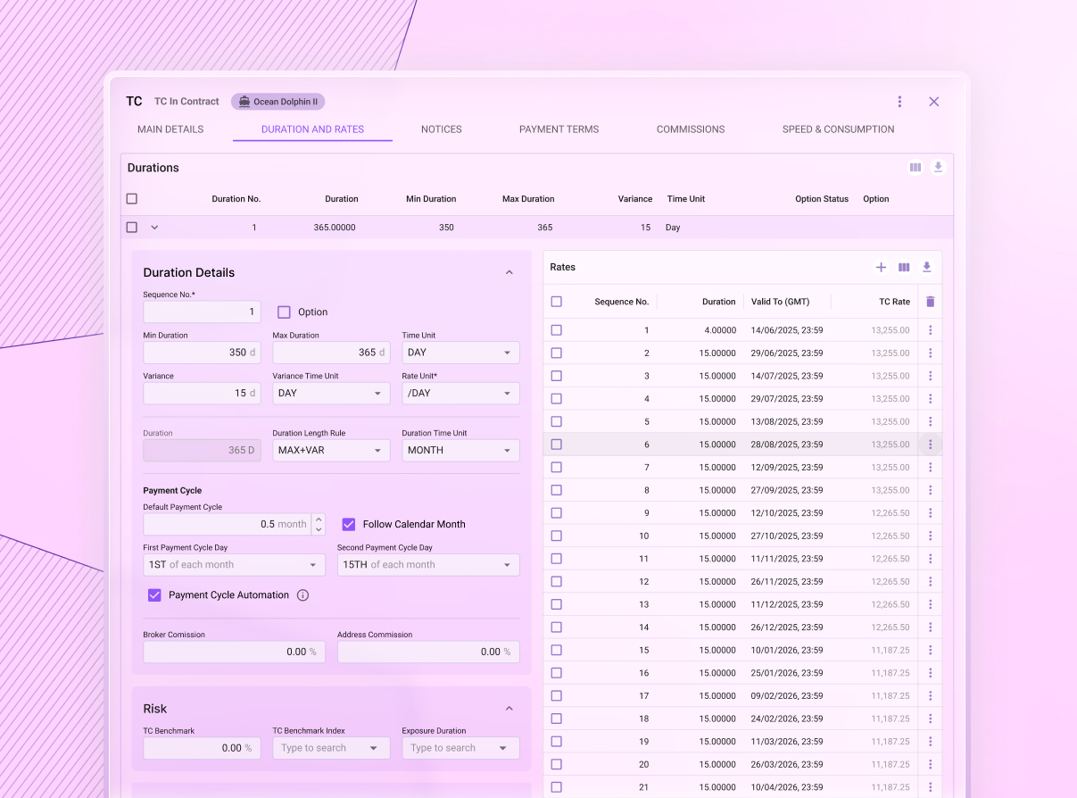1077x798 pixels.
Task: Check the rate sequence 1 checkbox
Action: [557, 330]
